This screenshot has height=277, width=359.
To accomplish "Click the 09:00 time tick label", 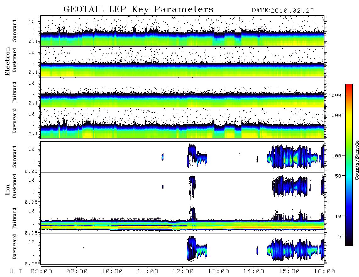I will [x=77, y=272].
